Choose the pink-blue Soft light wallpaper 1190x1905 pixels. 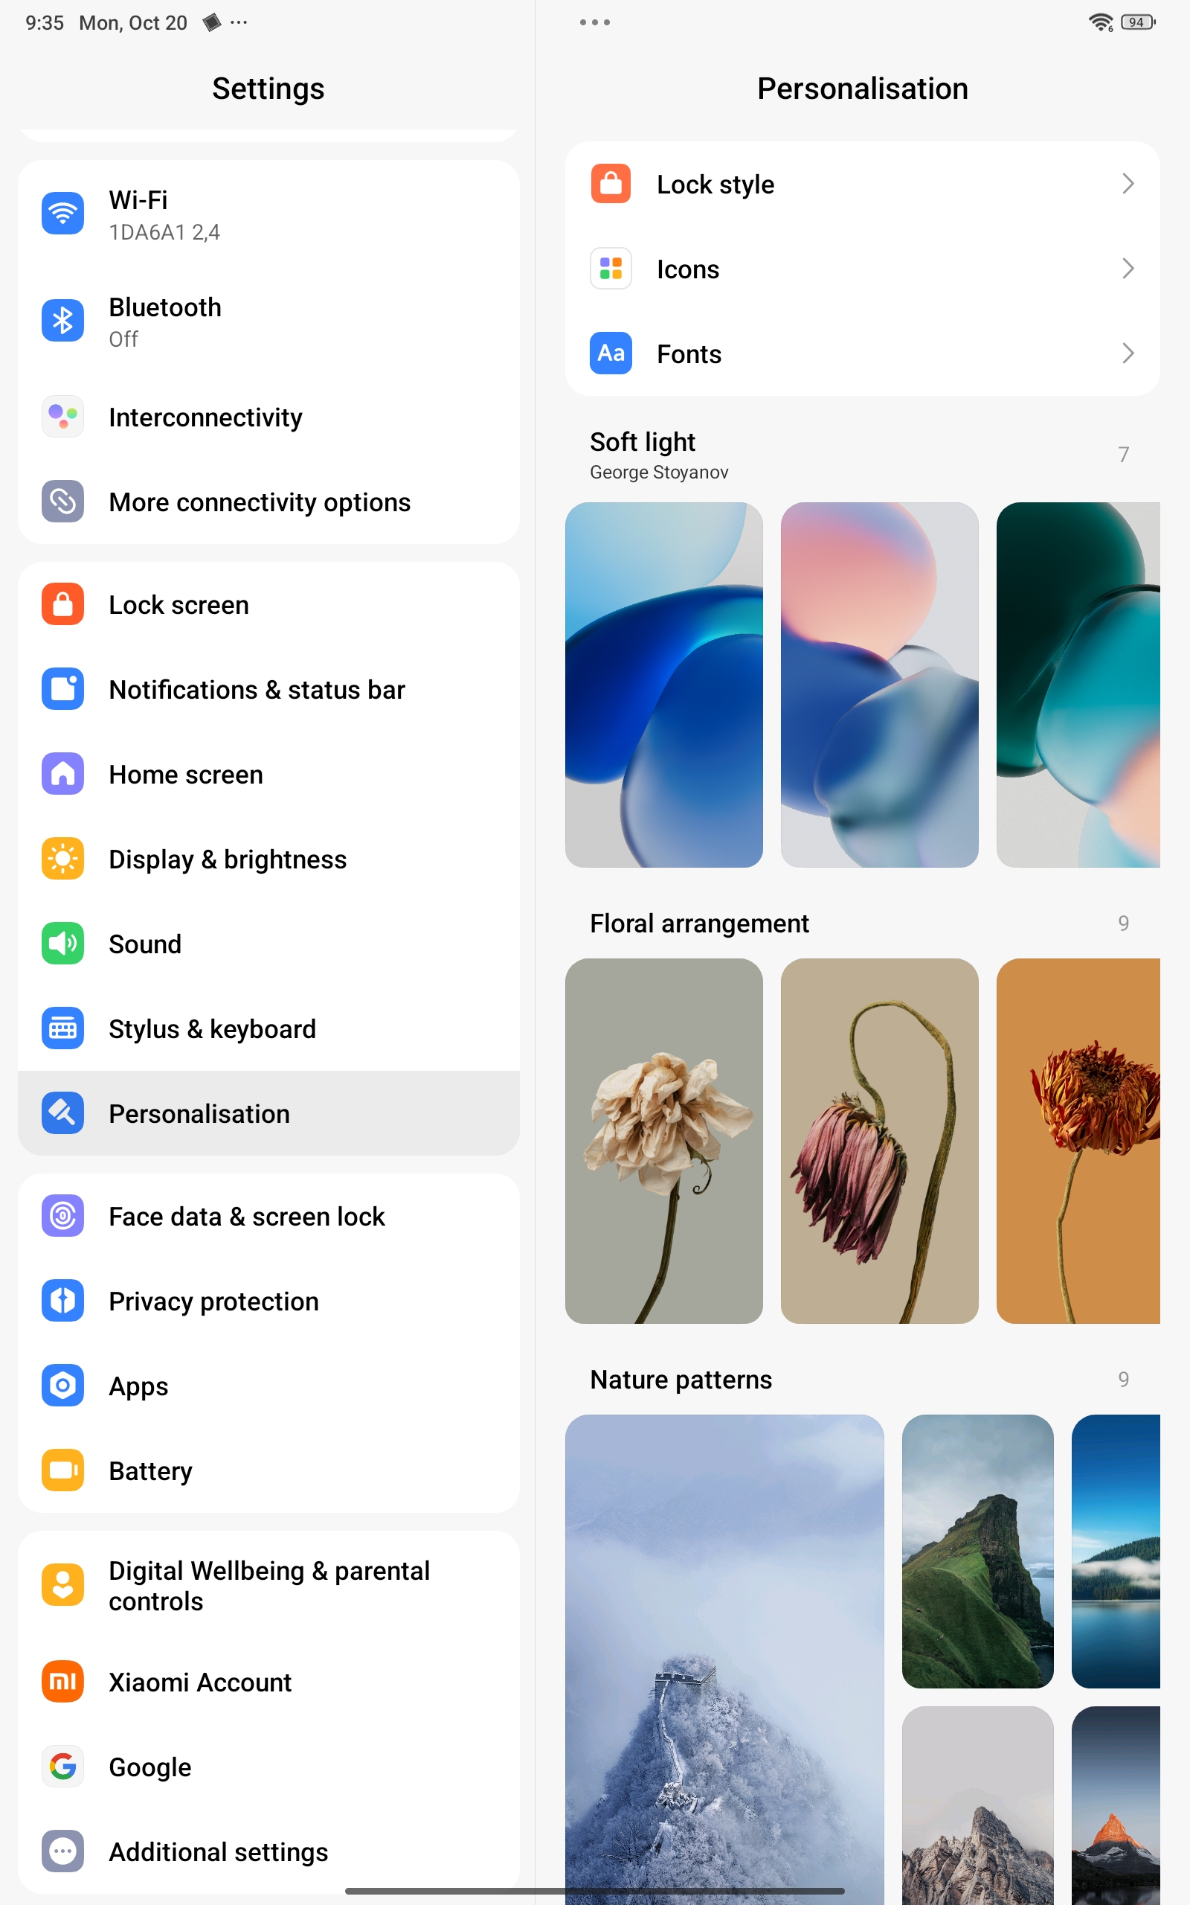(879, 685)
